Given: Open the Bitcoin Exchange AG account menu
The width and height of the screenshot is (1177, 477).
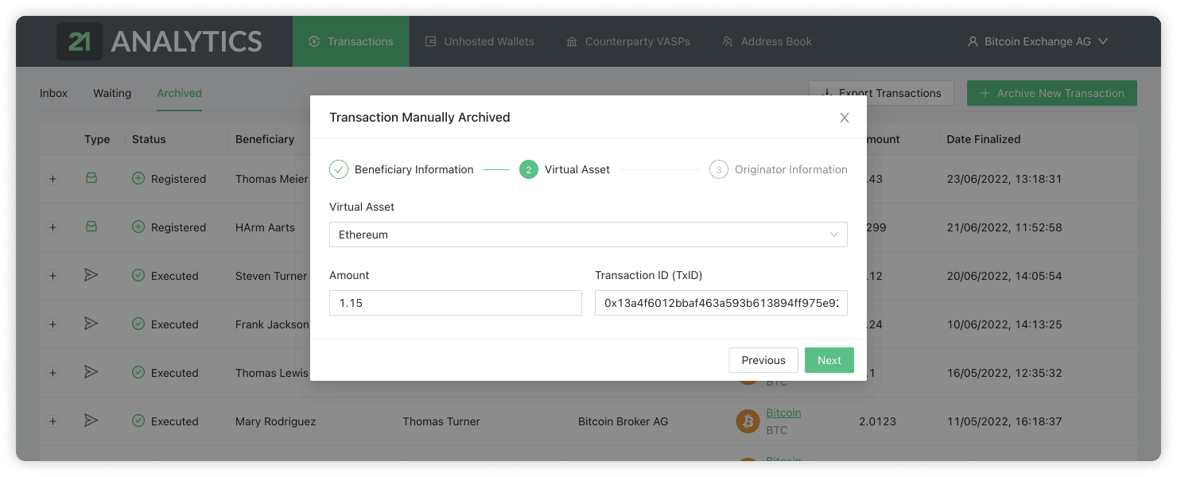Looking at the screenshot, I should [1037, 41].
